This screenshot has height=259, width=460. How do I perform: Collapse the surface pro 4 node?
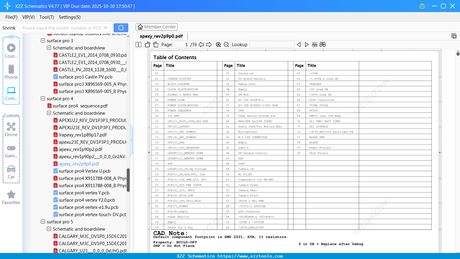pos(43,98)
